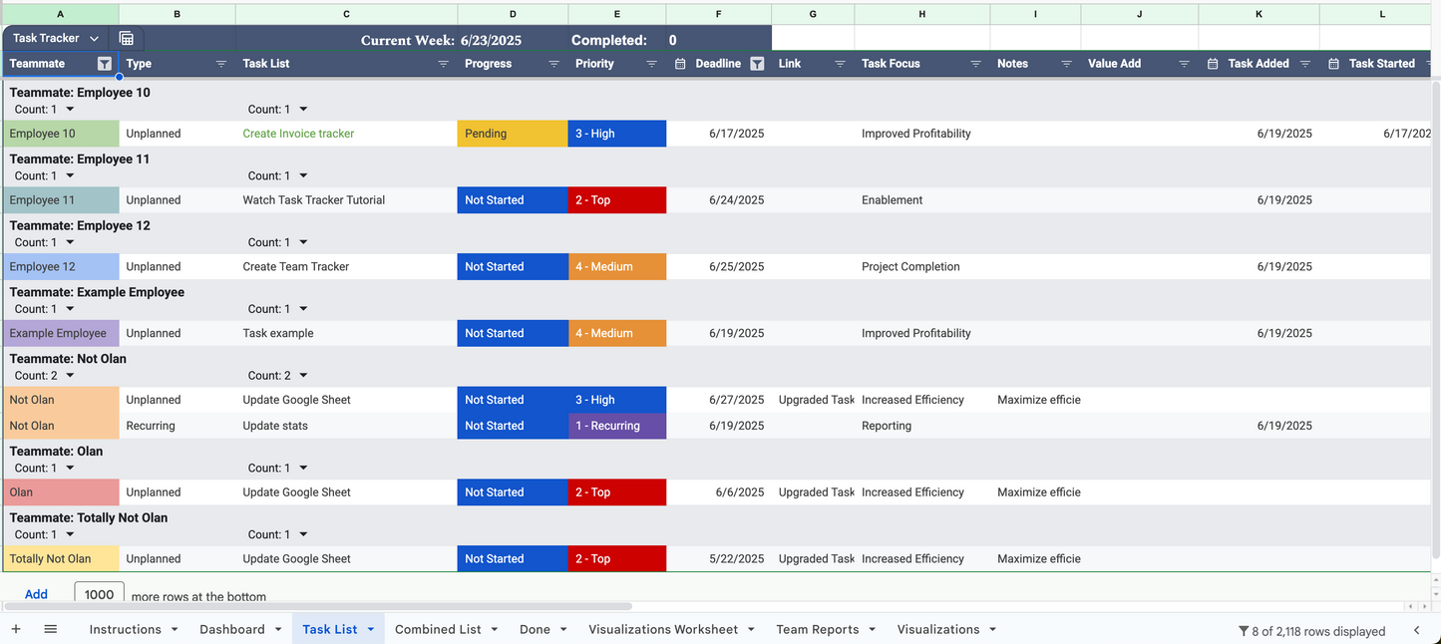Open the Create Invoice tracker link
1441x644 pixels.
pos(298,134)
